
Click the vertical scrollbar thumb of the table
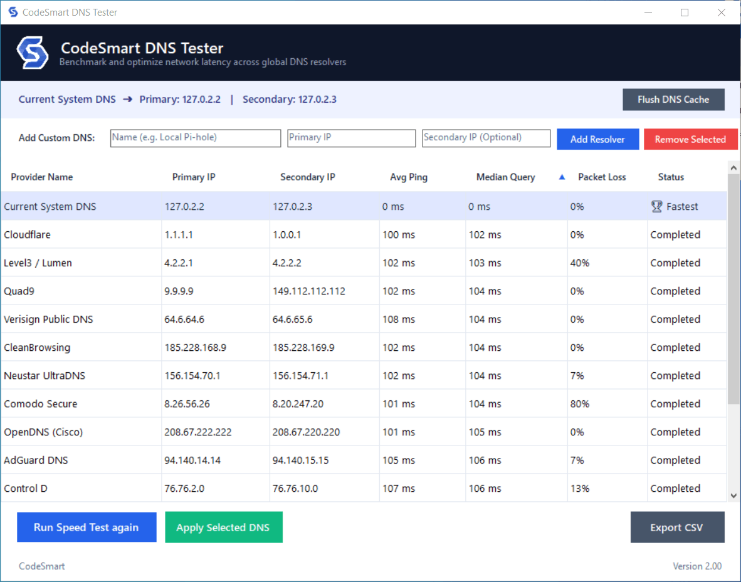(733, 289)
